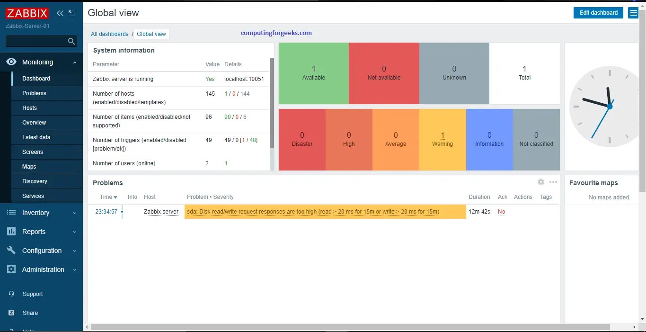The width and height of the screenshot is (646, 332).
Task: Open the search magnifier in the sidebar
Action: [x=71, y=41]
